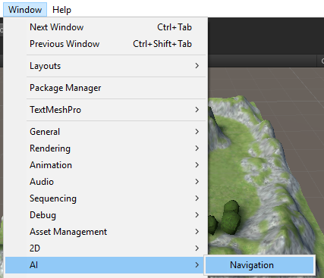Expand the General submenu
The image size is (324, 278).
[x=105, y=132]
